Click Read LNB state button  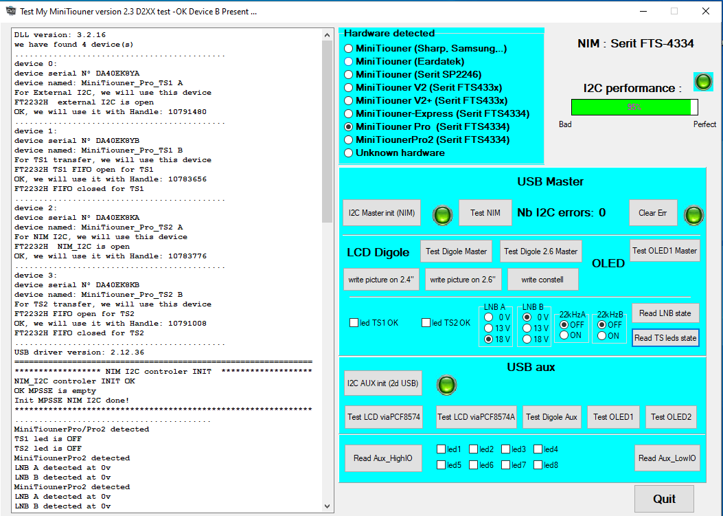(x=665, y=313)
